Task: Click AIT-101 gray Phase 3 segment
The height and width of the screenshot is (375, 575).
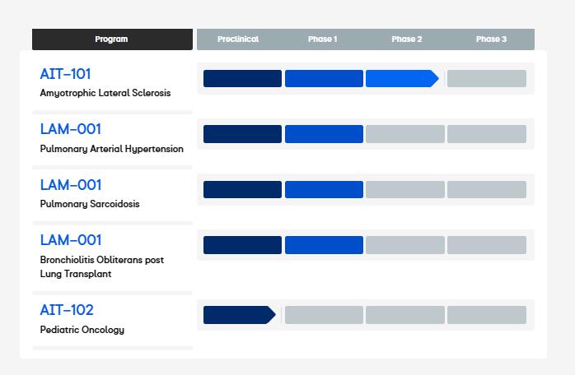Action: click(486, 79)
